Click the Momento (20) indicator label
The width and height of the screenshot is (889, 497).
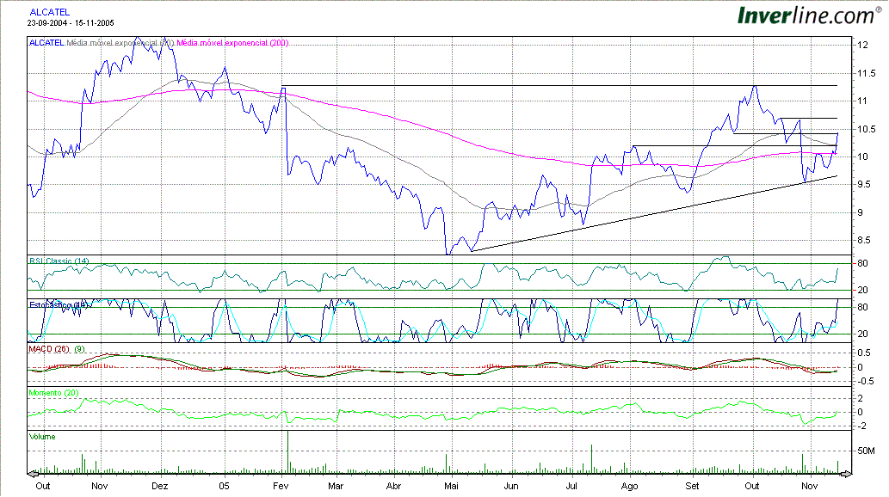(54, 392)
